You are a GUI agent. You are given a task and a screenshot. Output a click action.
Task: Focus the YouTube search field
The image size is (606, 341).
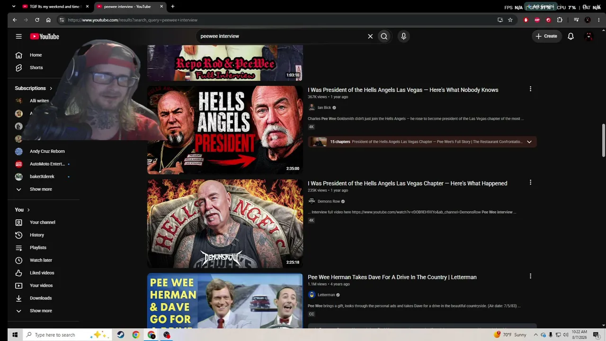[282, 36]
